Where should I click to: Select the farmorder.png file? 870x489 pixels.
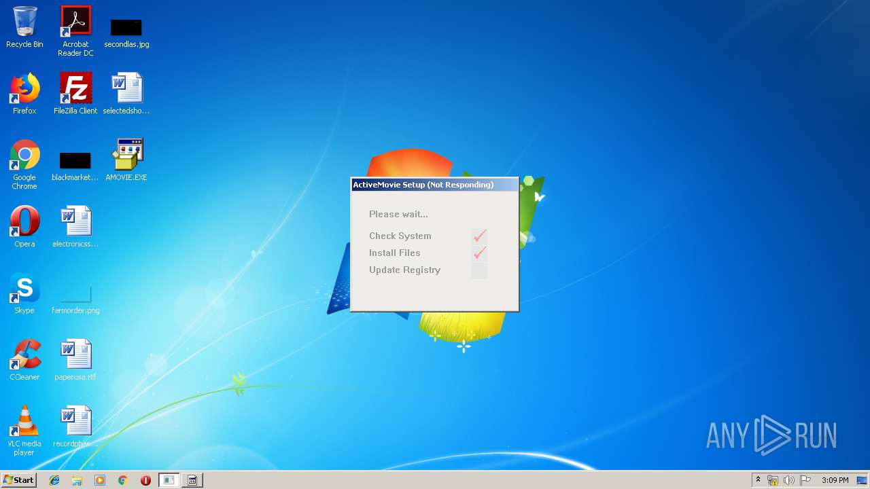75,300
